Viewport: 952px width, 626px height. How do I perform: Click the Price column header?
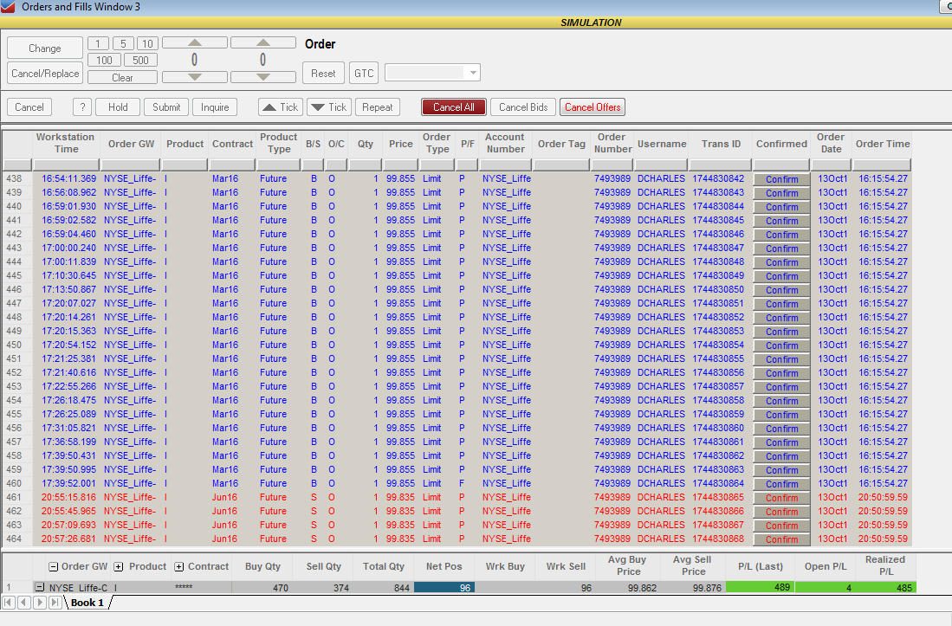click(x=401, y=144)
